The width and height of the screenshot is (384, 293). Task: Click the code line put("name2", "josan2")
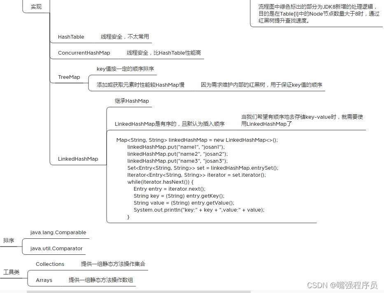[177, 154]
